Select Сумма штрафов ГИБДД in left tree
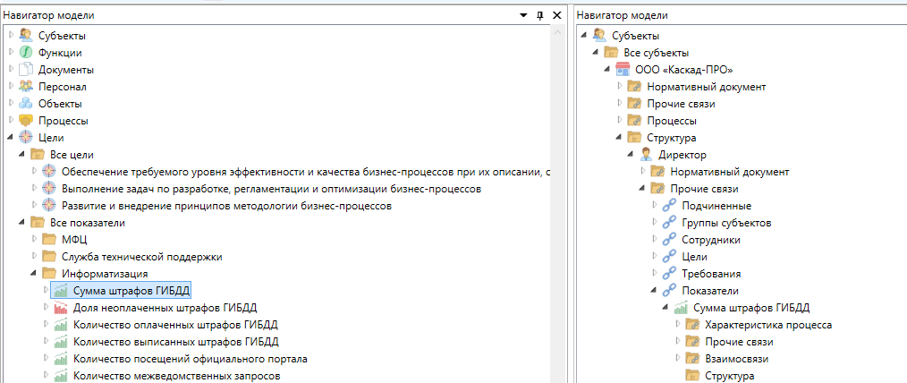Viewport: 907px width, 383px height. click(x=131, y=291)
